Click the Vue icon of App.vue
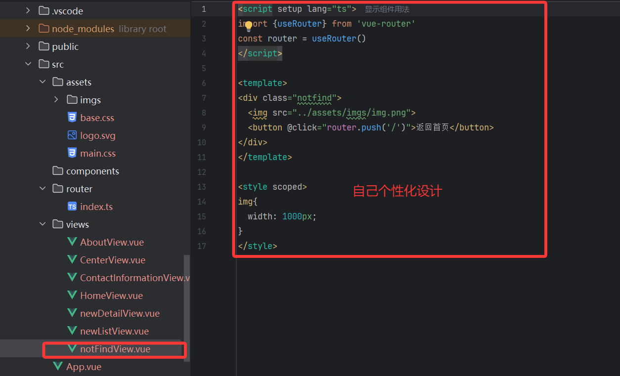This screenshot has height=376, width=620. (58, 367)
